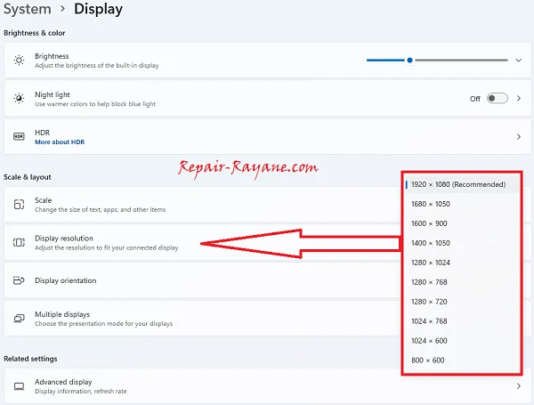Click the Brightness sun icon
The width and height of the screenshot is (534, 405).
[x=19, y=61]
